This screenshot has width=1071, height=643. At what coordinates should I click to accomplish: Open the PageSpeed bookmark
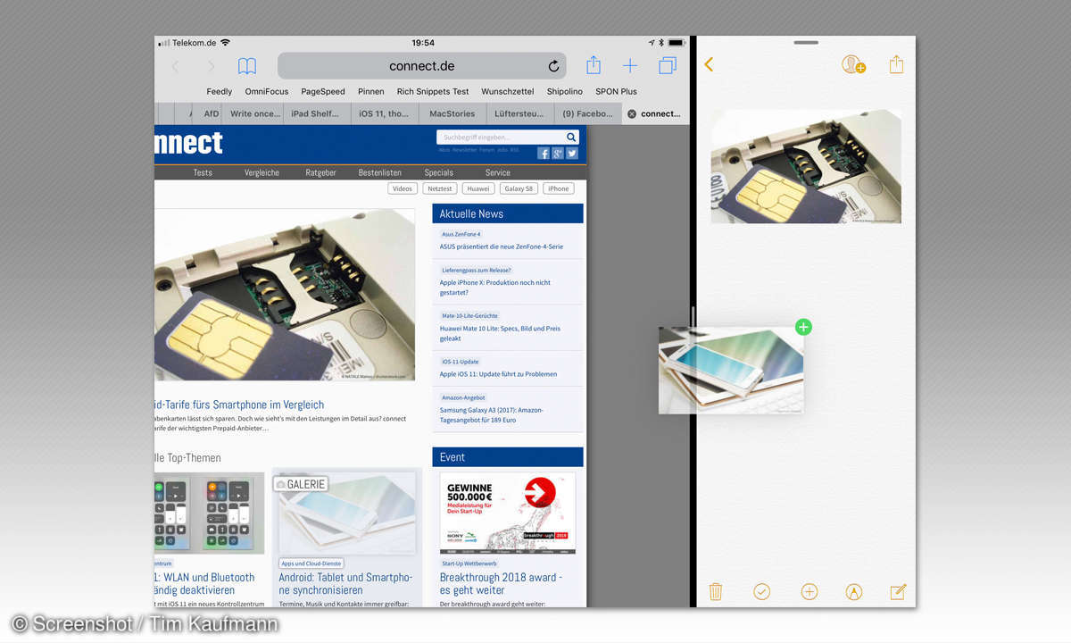(x=323, y=91)
